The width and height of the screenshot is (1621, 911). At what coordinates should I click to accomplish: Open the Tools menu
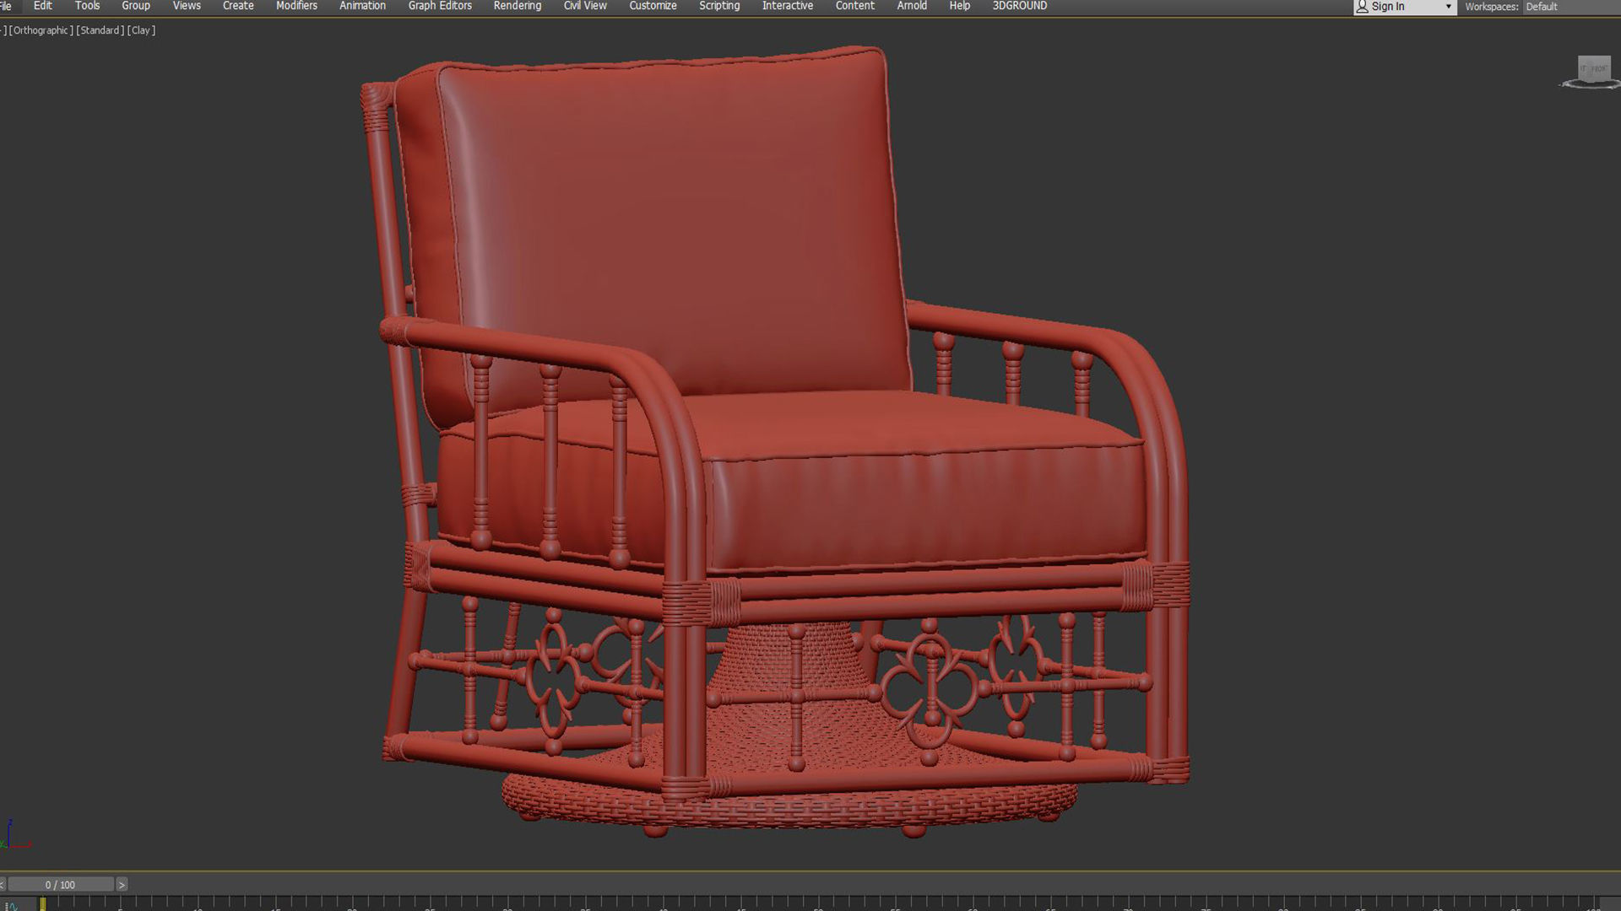coord(87,6)
